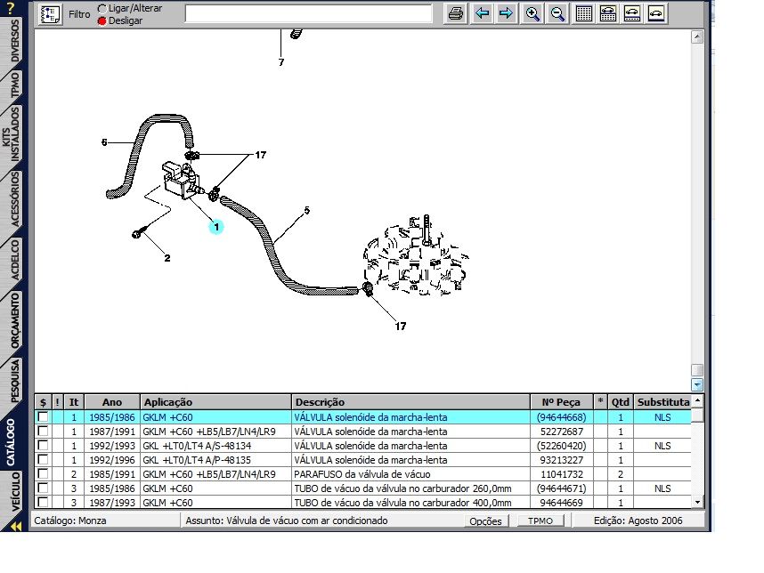Viewport: 764px width, 573px height.
Task: Click callout number 5 in diagram
Action: point(306,210)
